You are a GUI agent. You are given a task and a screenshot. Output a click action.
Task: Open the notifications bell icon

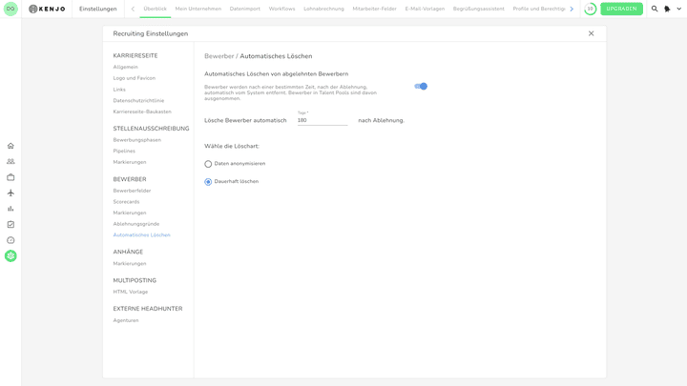click(667, 9)
